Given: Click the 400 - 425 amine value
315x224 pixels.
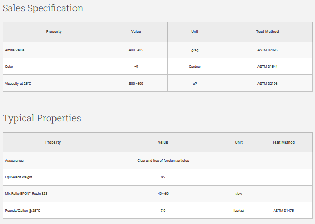Looking at the screenshot, I should click(136, 50).
